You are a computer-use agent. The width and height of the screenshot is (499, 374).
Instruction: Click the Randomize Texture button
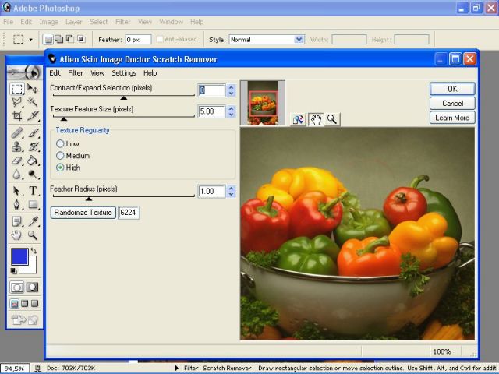(83, 213)
